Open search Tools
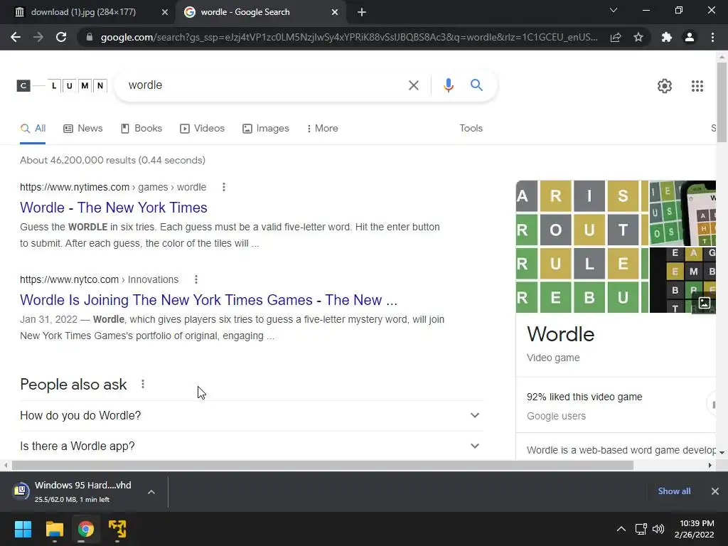This screenshot has width=728, height=546. pos(471,128)
